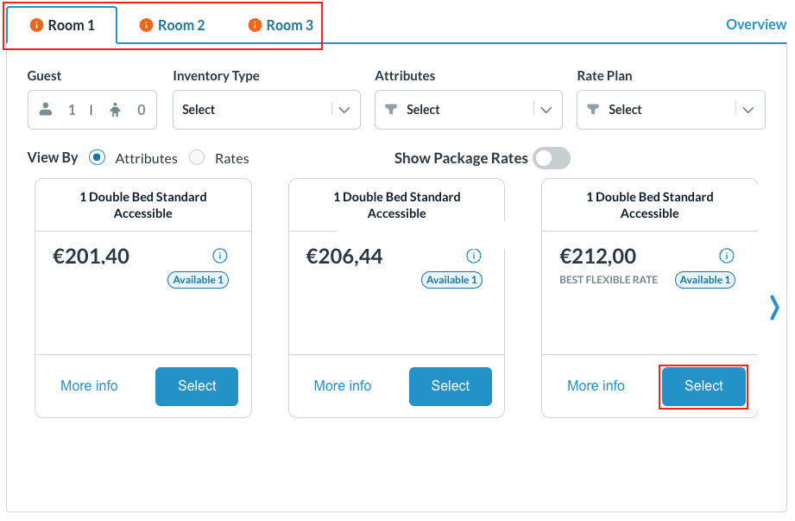
Task: Expand the Attributes filter dropdown
Action: click(x=468, y=110)
